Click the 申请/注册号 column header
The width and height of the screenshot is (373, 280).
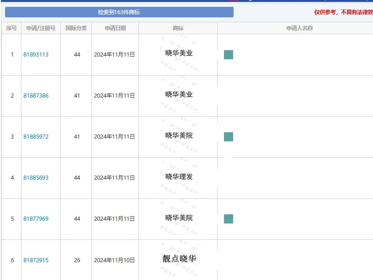pos(41,28)
